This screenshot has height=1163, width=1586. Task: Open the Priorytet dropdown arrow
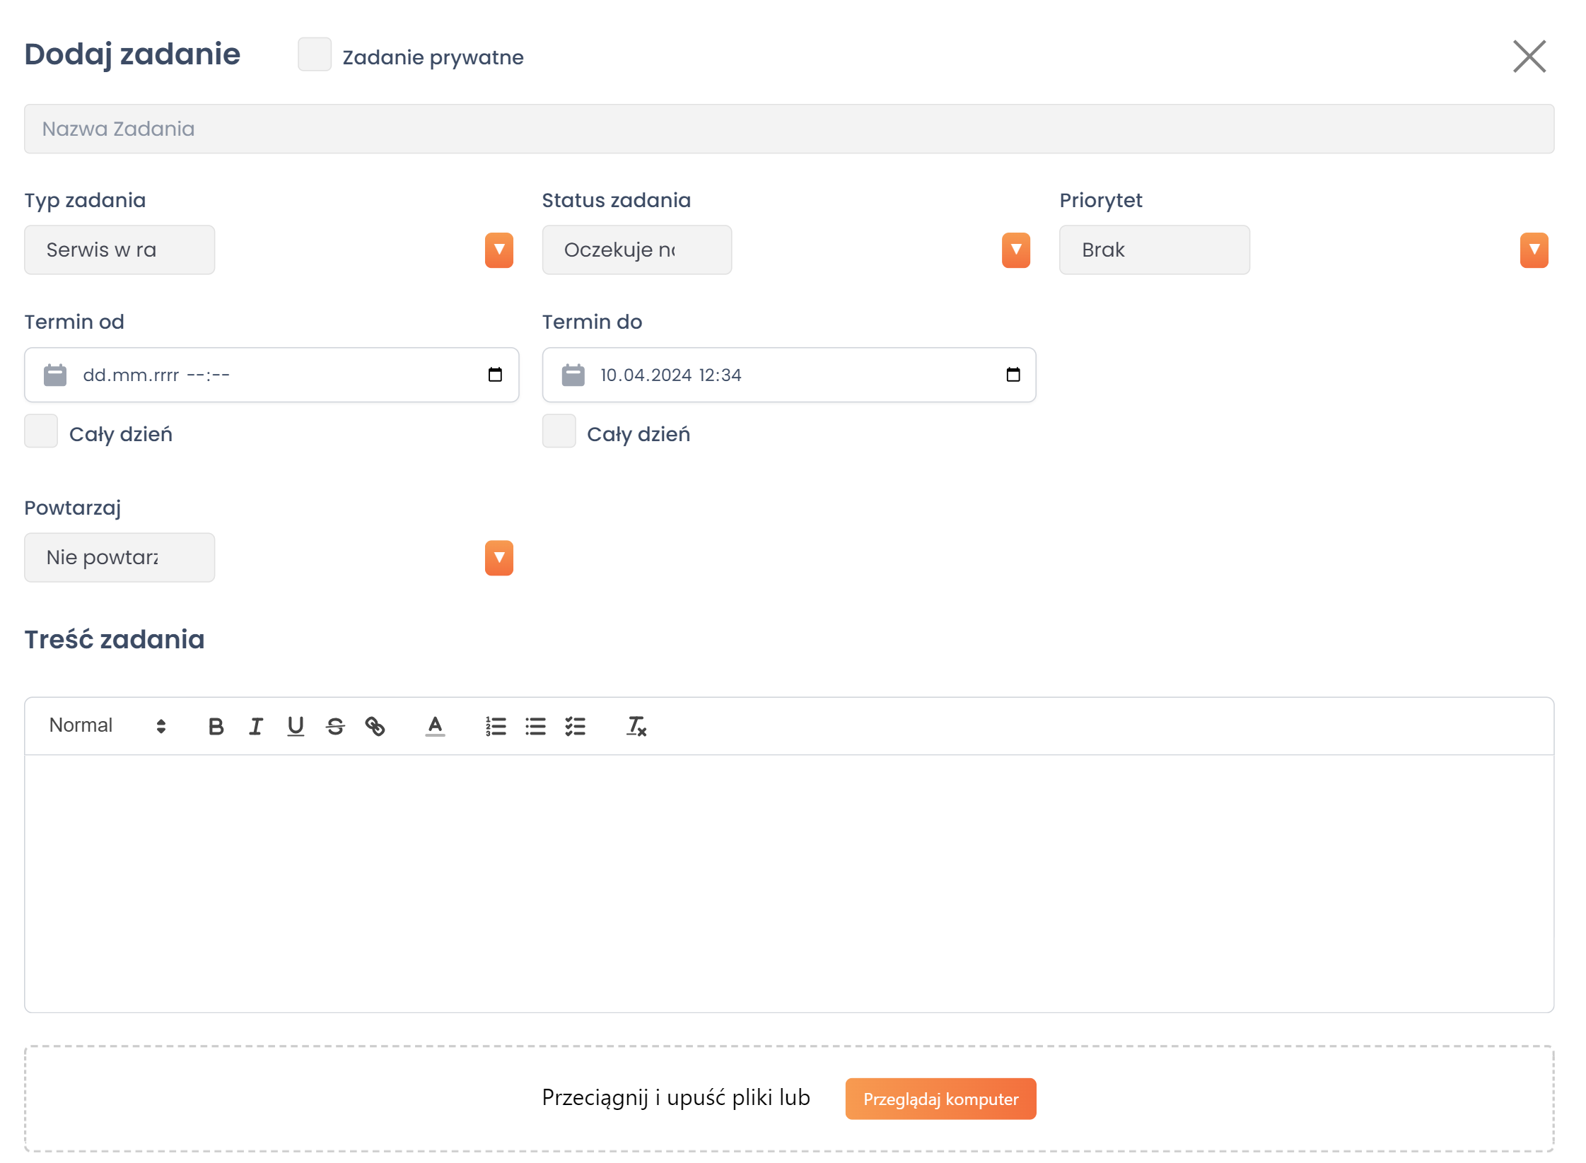[1533, 250]
